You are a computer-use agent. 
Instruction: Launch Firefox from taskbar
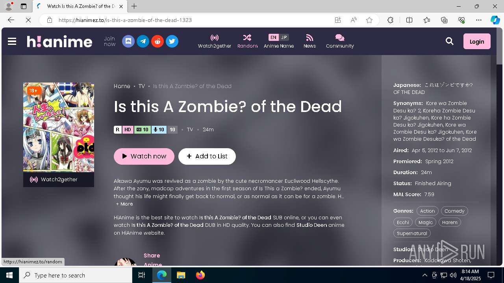click(x=200, y=275)
